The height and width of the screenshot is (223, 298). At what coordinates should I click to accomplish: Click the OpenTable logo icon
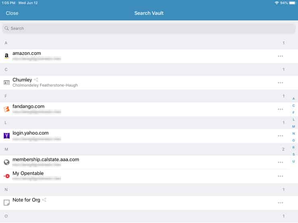7,176
